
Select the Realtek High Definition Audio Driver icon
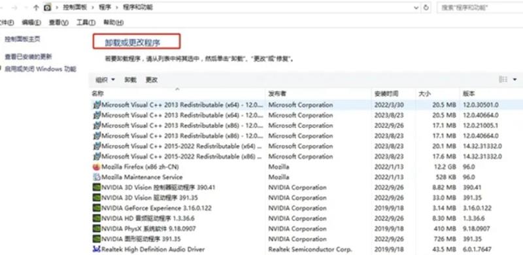point(97,249)
